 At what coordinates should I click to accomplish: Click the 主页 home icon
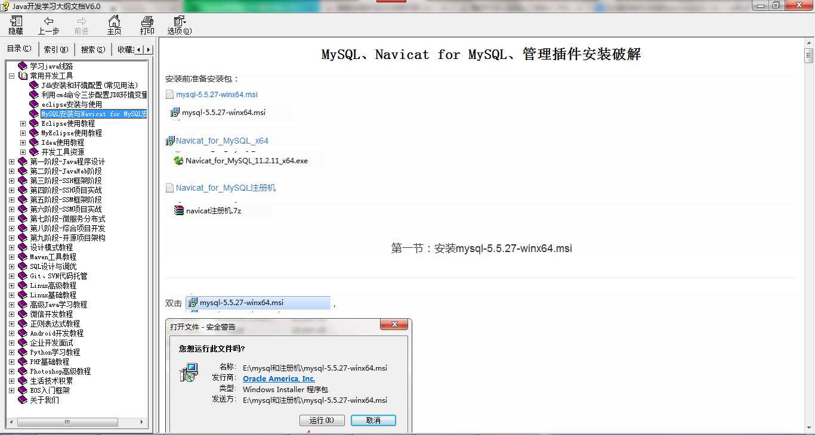[x=114, y=21]
